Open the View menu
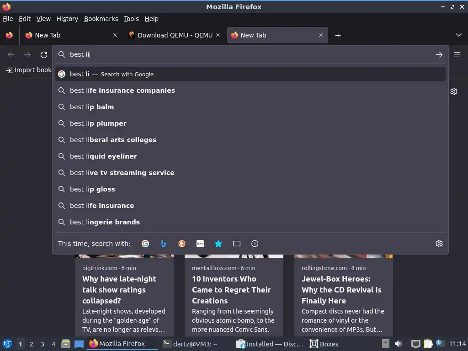Screen dimensions: 468x351 [43, 19]
